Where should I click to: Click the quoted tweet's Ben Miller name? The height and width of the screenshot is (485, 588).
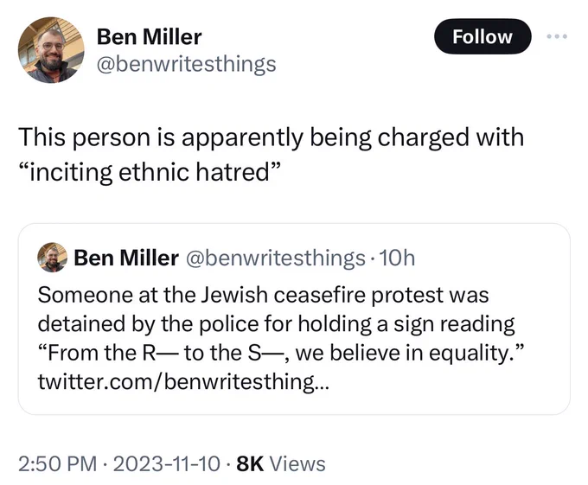(126, 258)
